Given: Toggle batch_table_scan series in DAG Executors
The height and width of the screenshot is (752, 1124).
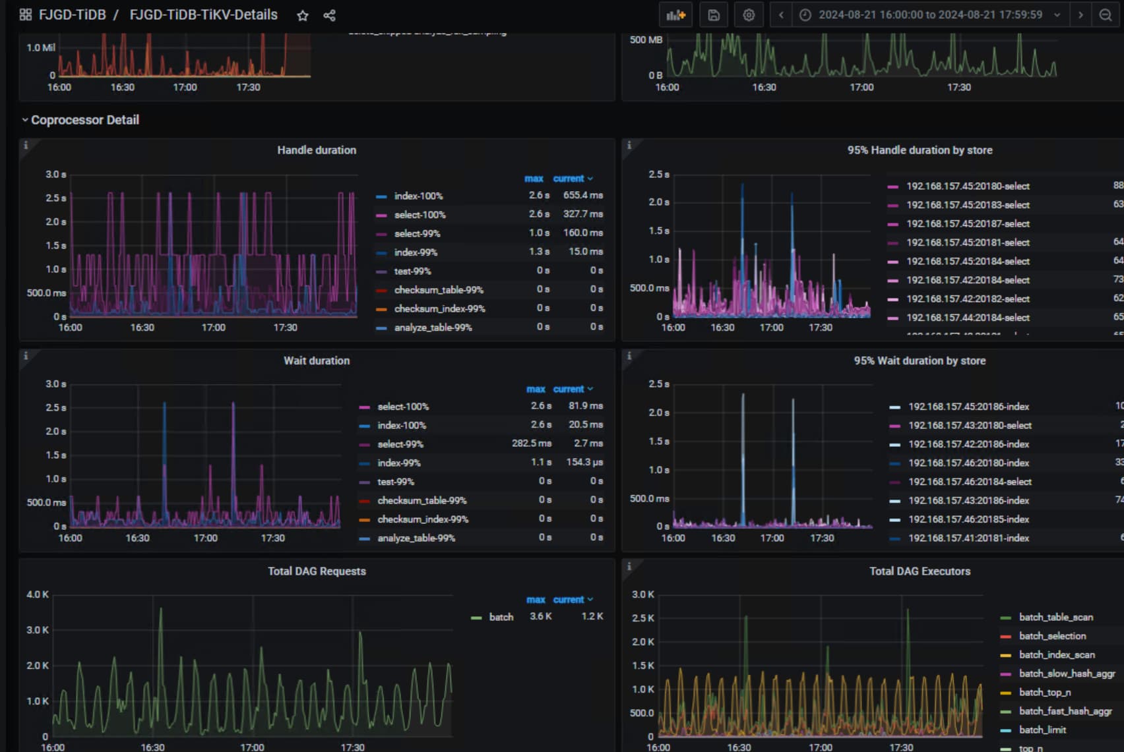Looking at the screenshot, I should [1055, 618].
